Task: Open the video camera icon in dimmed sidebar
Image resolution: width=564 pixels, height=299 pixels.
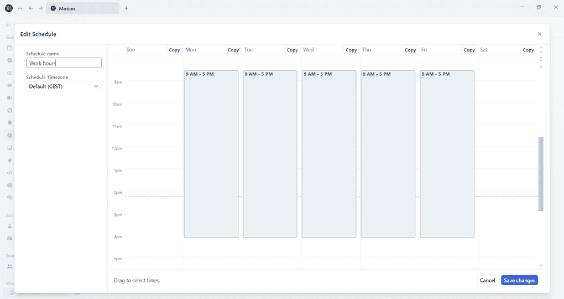Action: (10, 97)
